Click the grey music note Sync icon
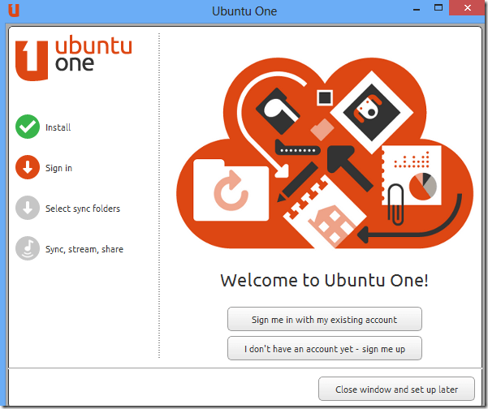488x409 pixels. point(28,248)
